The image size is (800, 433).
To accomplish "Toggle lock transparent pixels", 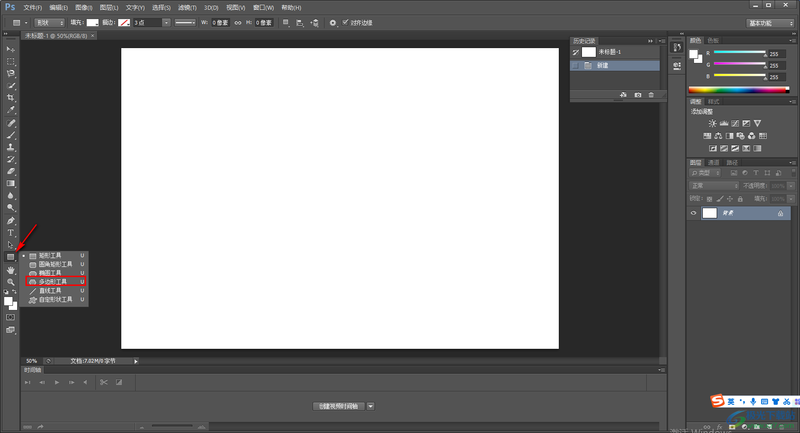I will pos(709,199).
